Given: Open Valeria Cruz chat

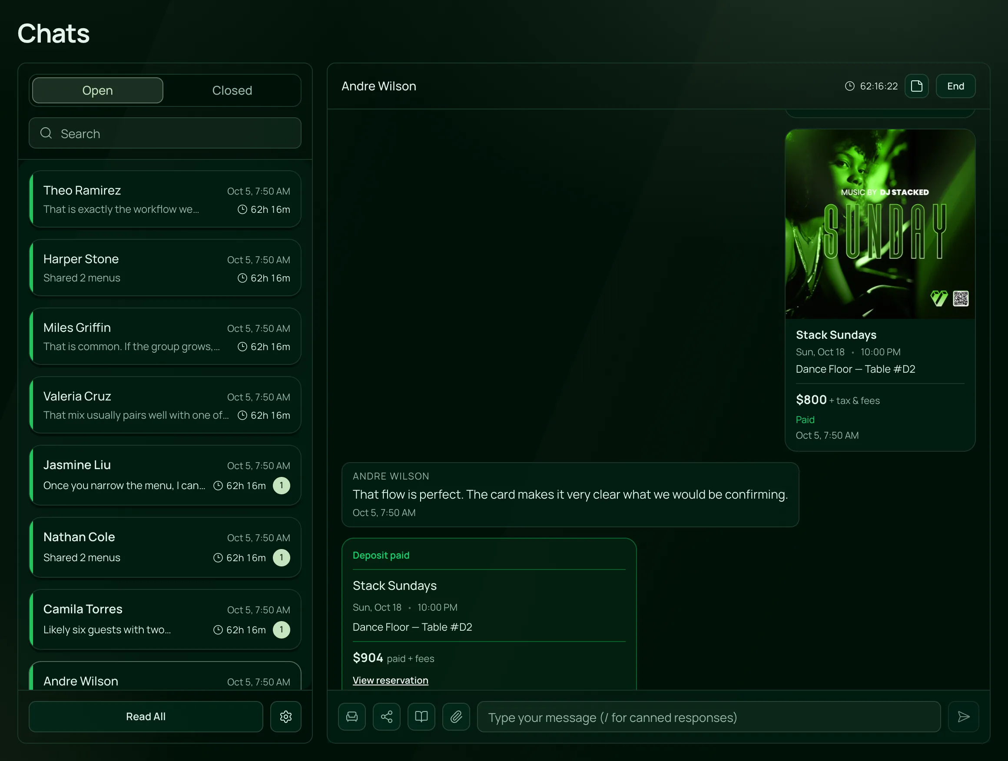Looking at the screenshot, I should 165,405.
